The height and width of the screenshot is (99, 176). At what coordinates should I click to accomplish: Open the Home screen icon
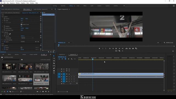pos(2,6)
